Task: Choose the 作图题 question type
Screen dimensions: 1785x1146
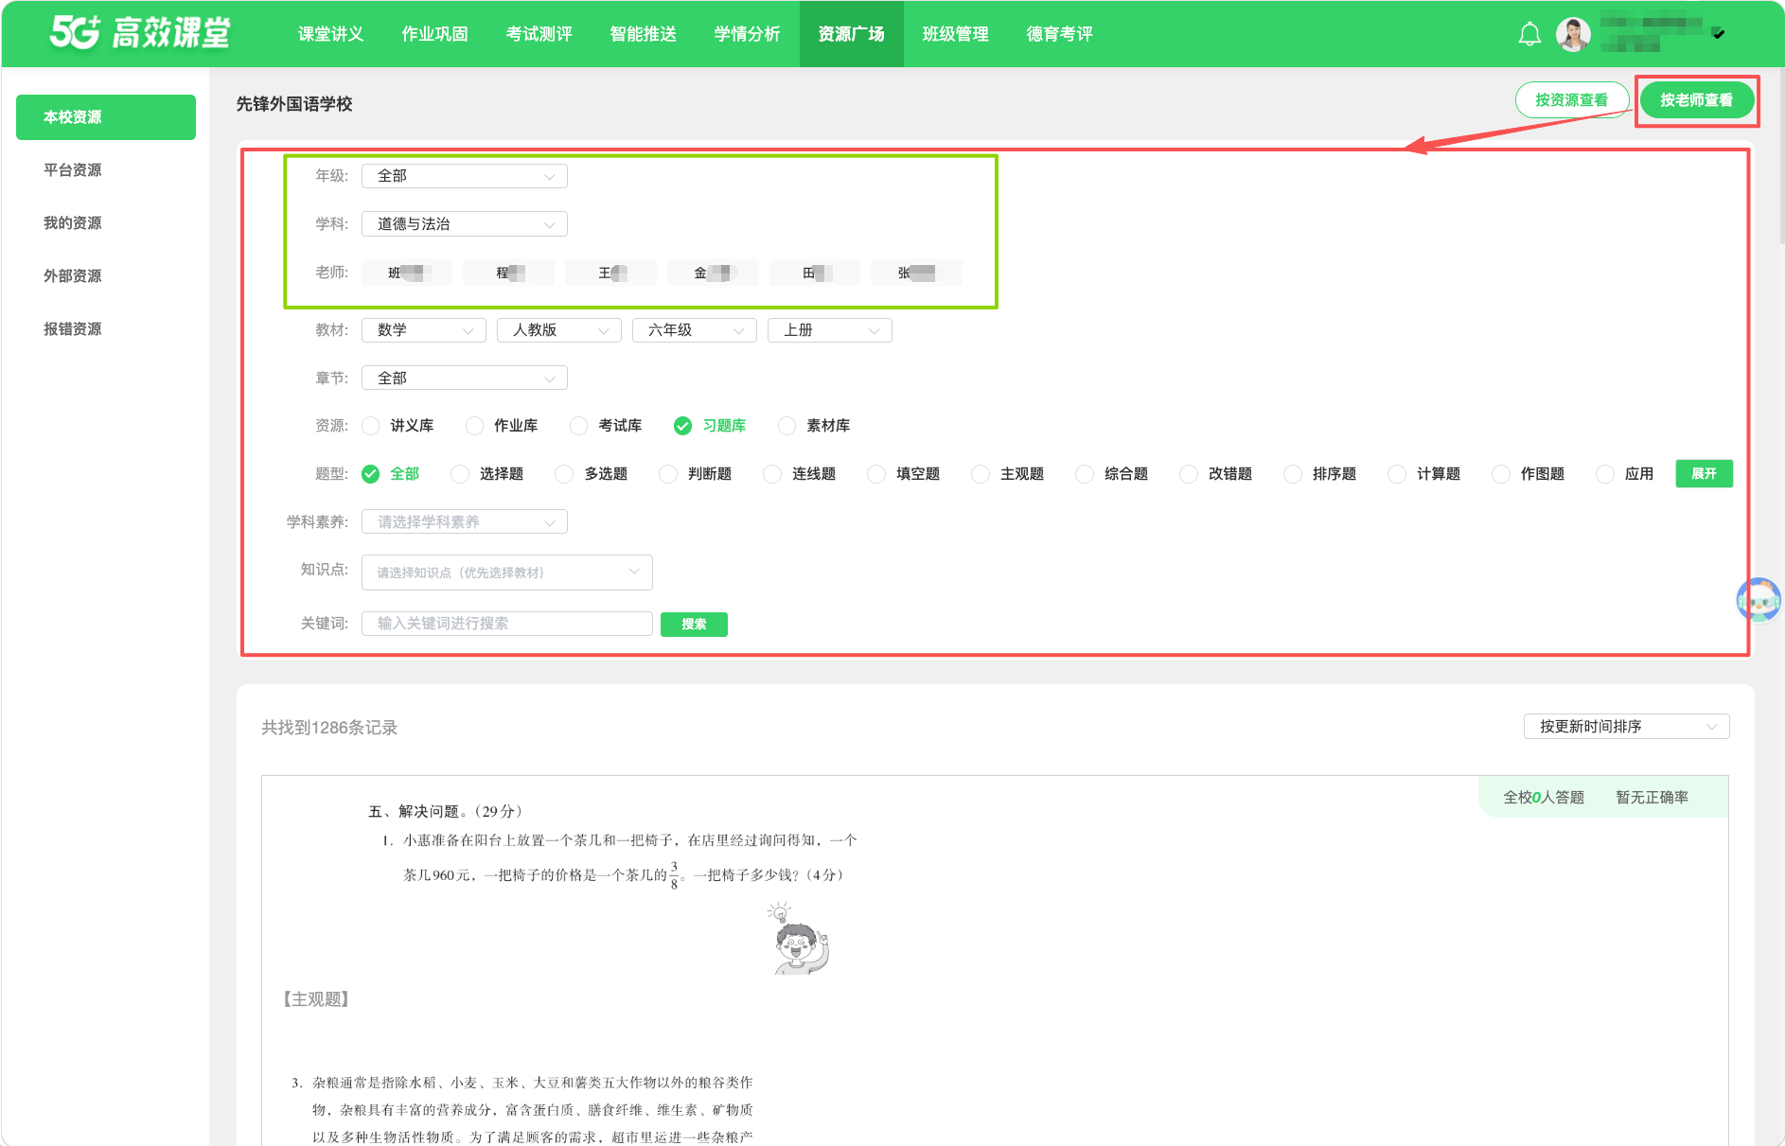Action: tap(1501, 474)
